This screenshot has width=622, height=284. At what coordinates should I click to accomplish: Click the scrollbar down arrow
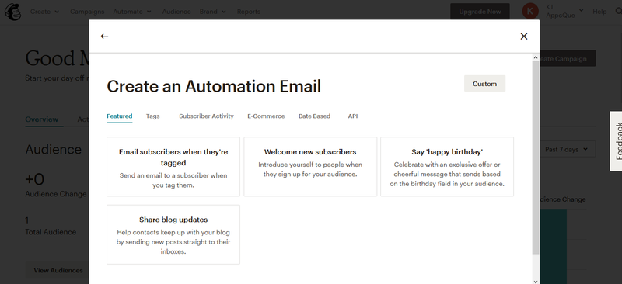pos(536,281)
